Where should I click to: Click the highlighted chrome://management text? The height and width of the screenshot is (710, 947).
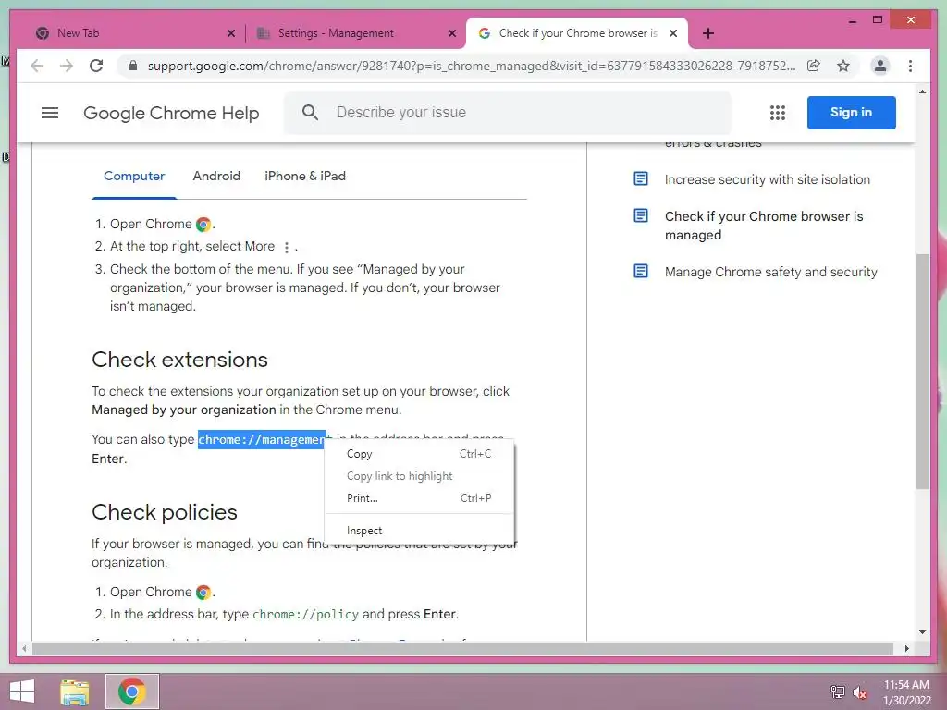point(262,439)
